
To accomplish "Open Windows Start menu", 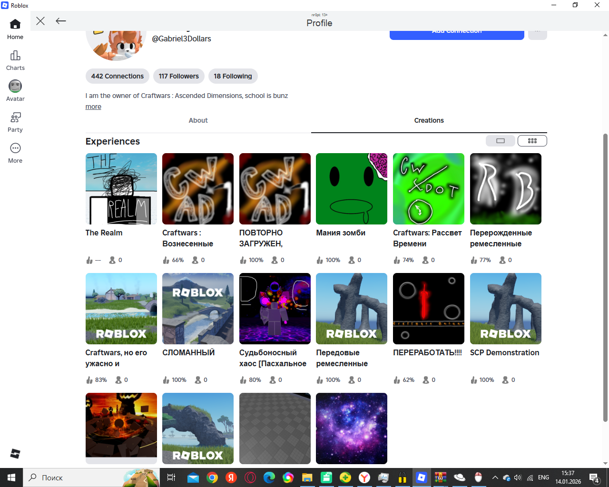I will tap(11, 477).
